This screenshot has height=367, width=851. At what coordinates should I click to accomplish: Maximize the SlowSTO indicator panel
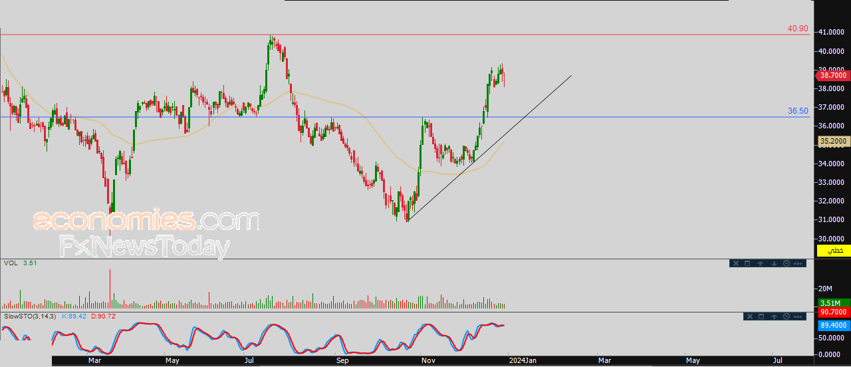pos(761,316)
